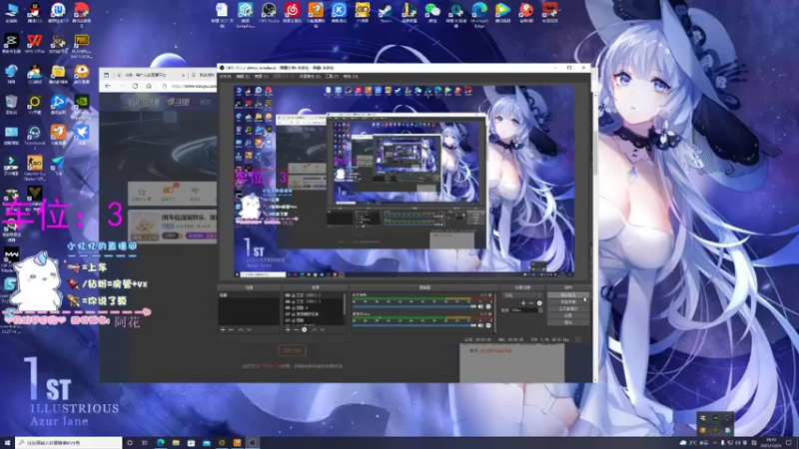Open the Tencent QQ penguin desktop shortcut
The height and width of the screenshot is (449, 799).
[35, 13]
